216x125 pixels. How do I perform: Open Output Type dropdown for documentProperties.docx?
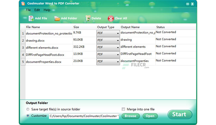coord(108,61)
